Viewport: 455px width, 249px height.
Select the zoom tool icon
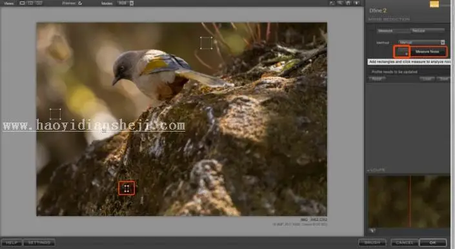click(340, 3)
